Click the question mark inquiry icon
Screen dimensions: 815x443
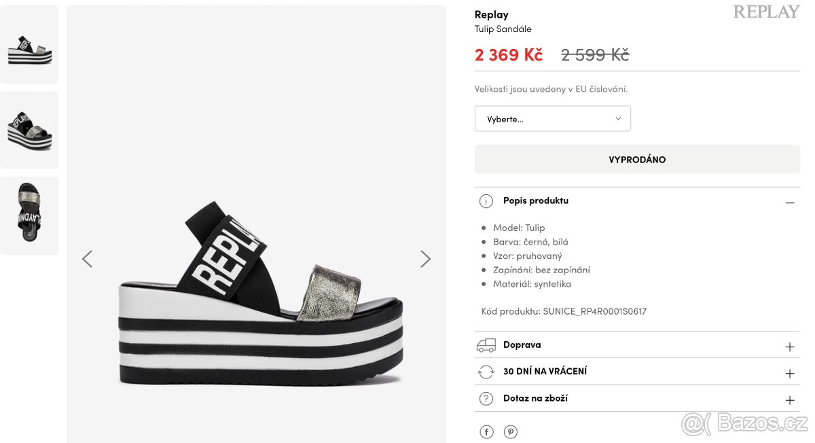[x=486, y=399]
